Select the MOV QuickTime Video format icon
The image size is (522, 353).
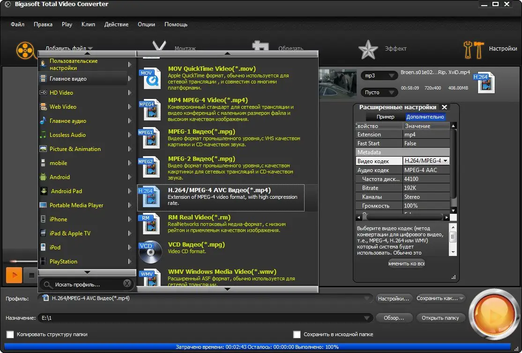(150, 78)
